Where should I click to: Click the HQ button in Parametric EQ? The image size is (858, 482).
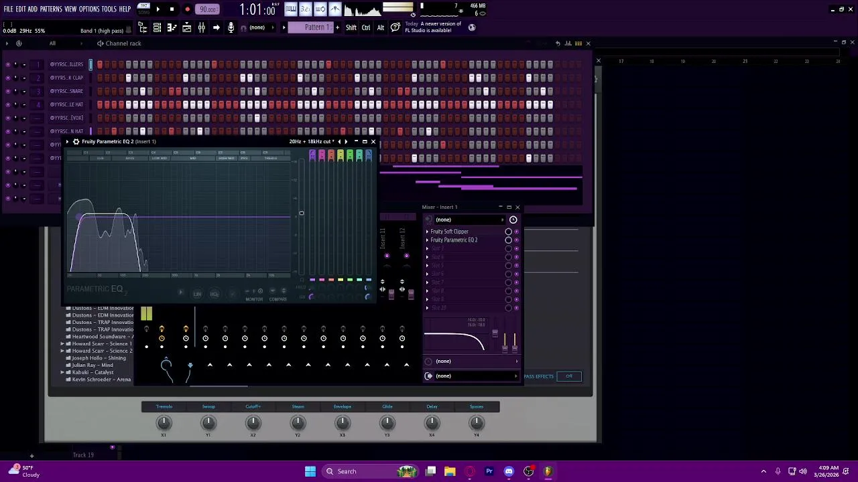pos(214,295)
